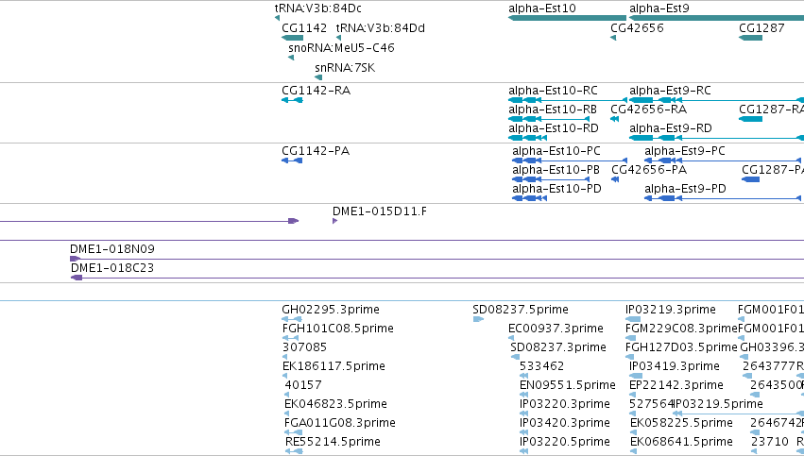Image resolution: width=804 pixels, height=456 pixels.
Task: Select EP22142.3prime EST label
Action: point(676,385)
